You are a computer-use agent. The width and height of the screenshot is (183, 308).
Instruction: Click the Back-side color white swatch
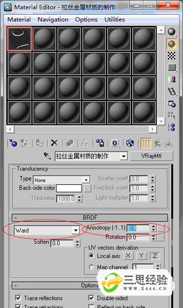69,188
